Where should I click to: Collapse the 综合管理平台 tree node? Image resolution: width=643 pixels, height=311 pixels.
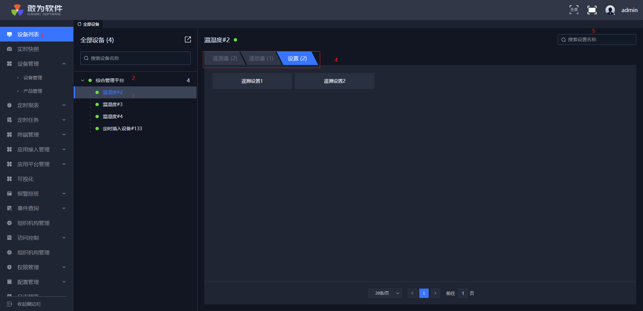coord(82,80)
